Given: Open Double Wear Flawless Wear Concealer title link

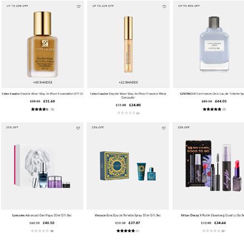Looking at the screenshot, I should [x=128, y=95].
